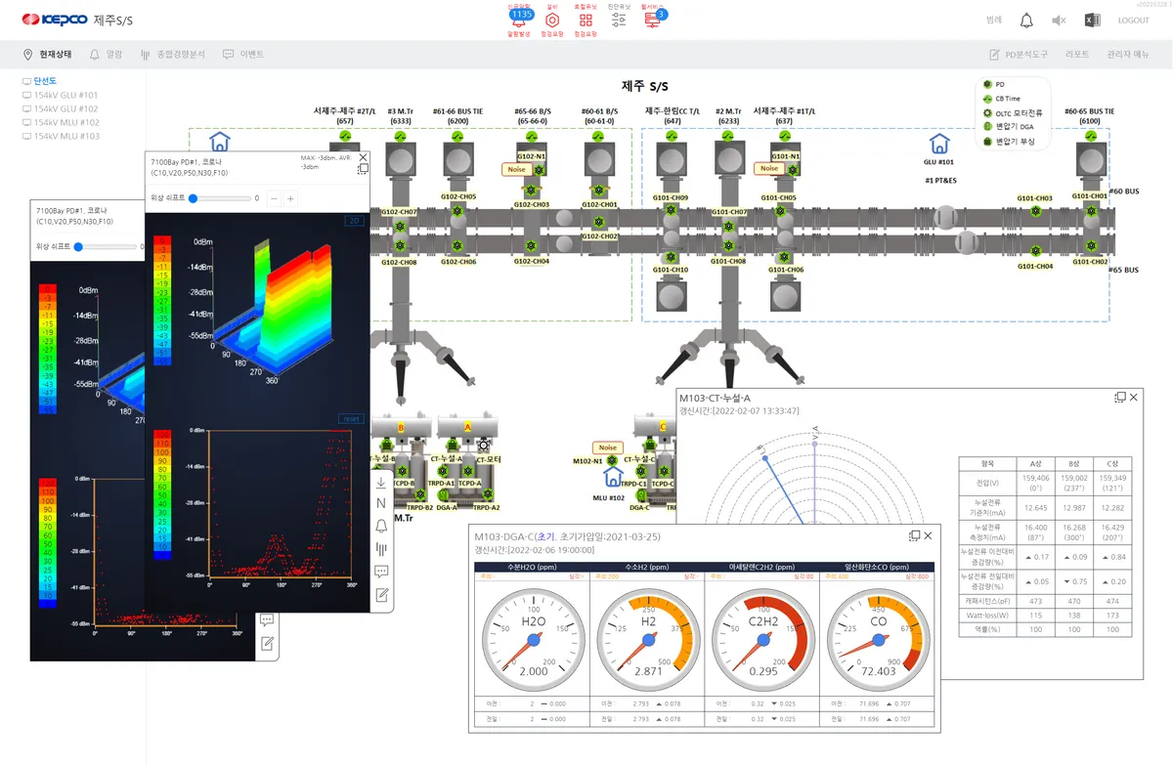Open the MLU #102 house icon

tap(613, 478)
